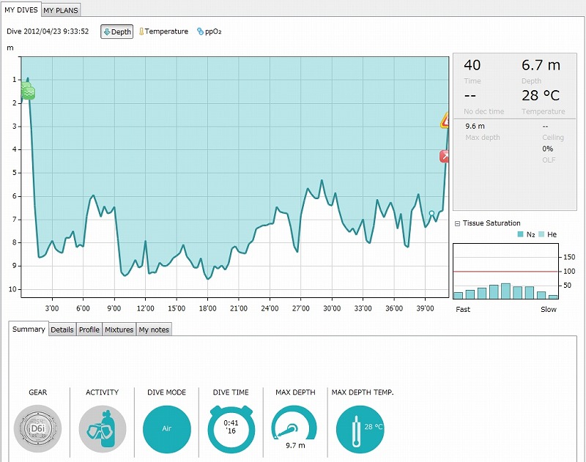Select the MY DIVES tab
This screenshot has width=586, height=462.
click(21, 10)
